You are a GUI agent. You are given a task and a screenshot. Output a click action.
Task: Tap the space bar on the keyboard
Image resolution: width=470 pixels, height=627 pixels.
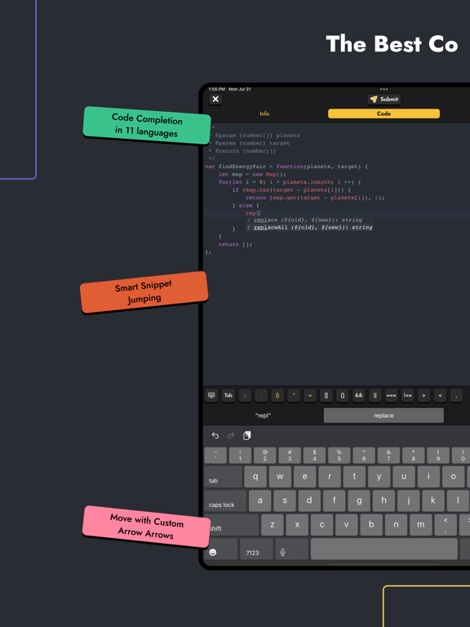point(384,549)
